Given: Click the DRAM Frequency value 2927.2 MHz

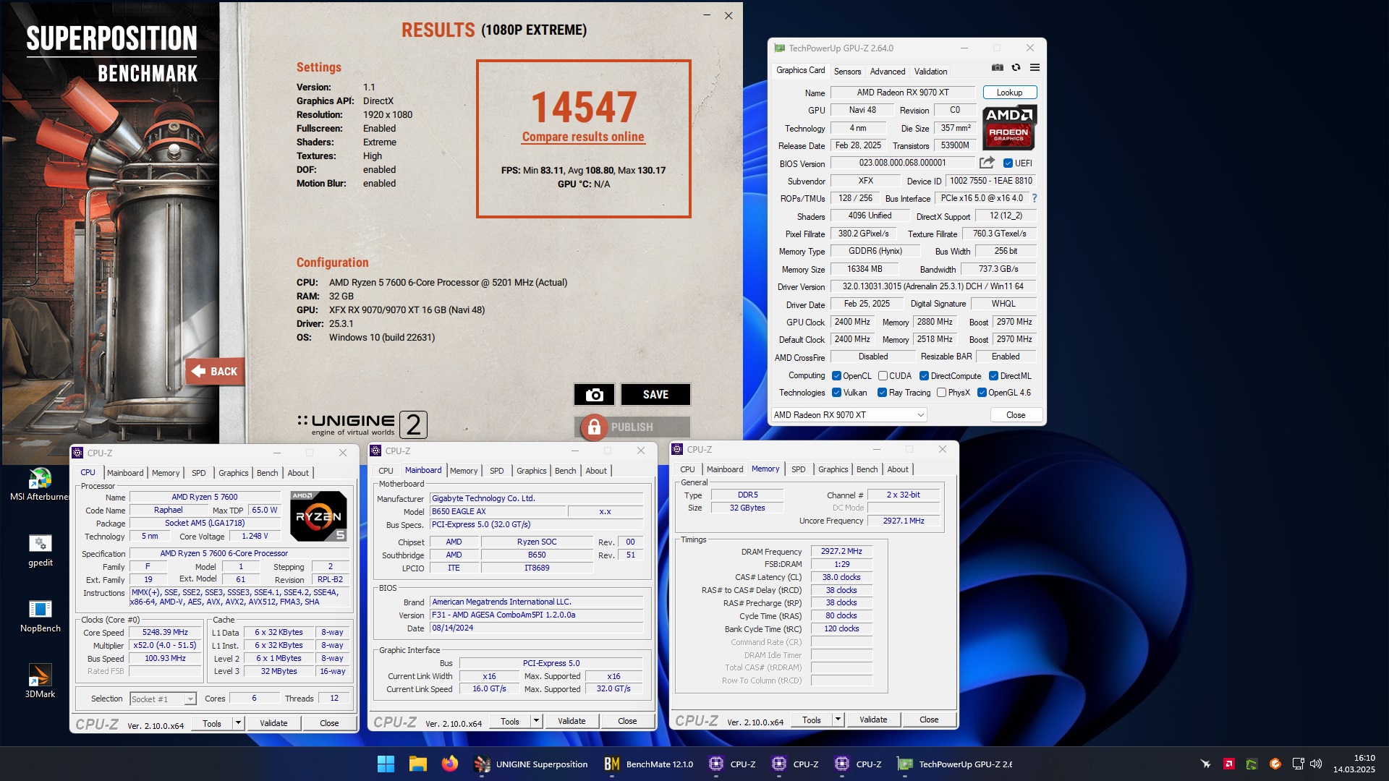Looking at the screenshot, I should [x=841, y=551].
